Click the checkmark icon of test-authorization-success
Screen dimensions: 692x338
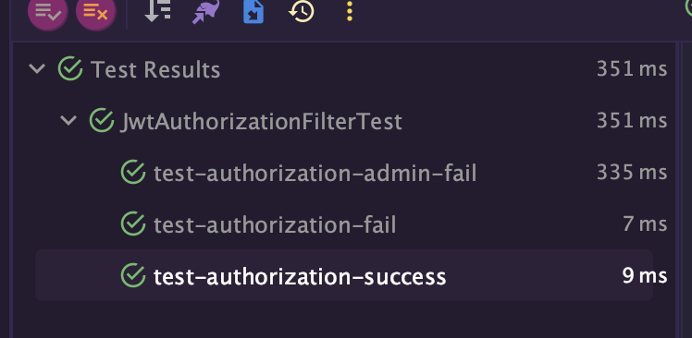pos(133,275)
